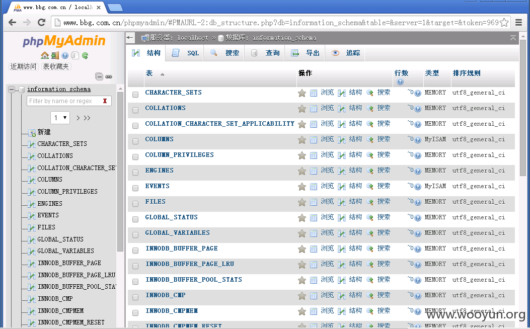The height and width of the screenshot is (329, 530).
Task: Tick the COLUMN_PRIVILEGES checkbox
Action: pos(135,157)
